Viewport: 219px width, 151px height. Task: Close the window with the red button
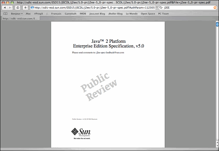(3, 3)
